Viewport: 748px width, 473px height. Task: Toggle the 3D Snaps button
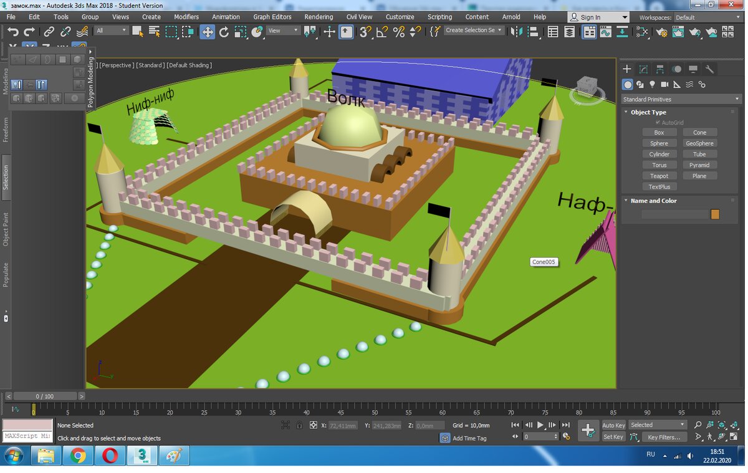coord(365,32)
